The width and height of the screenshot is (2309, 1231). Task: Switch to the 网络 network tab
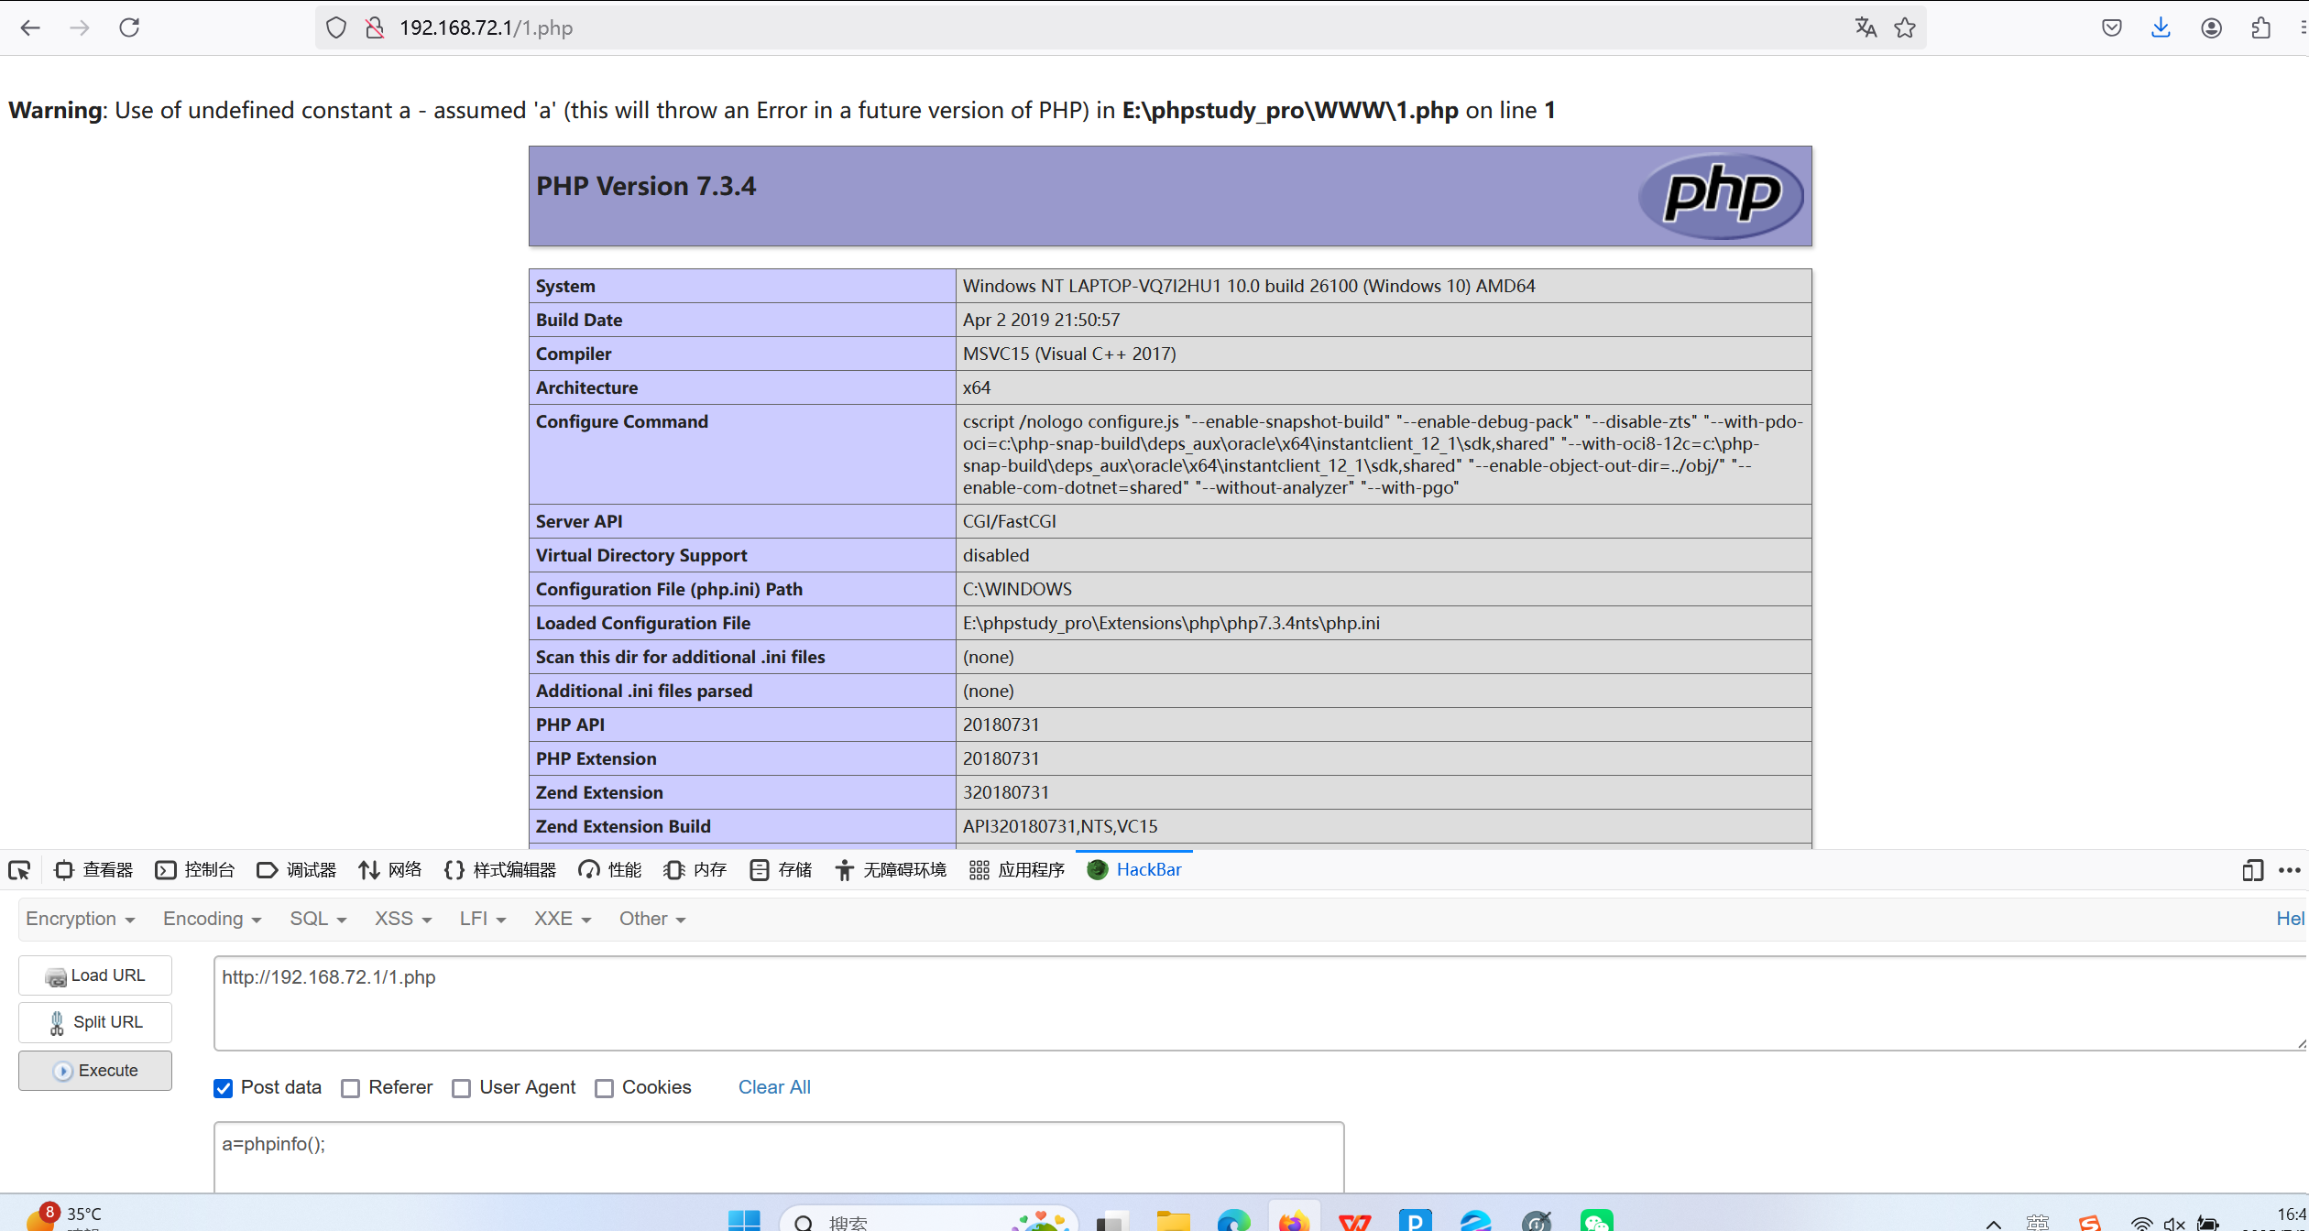390,870
